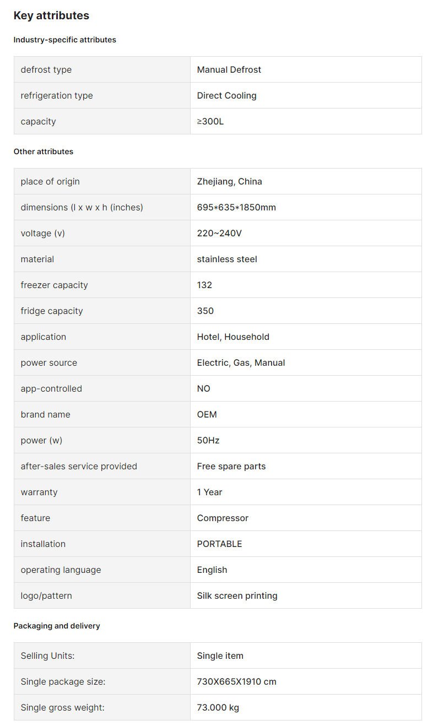Image resolution: width=433 pixels, height=726 pixels.
Task: Click the stainless steel material value
Action: pos(227,259)
